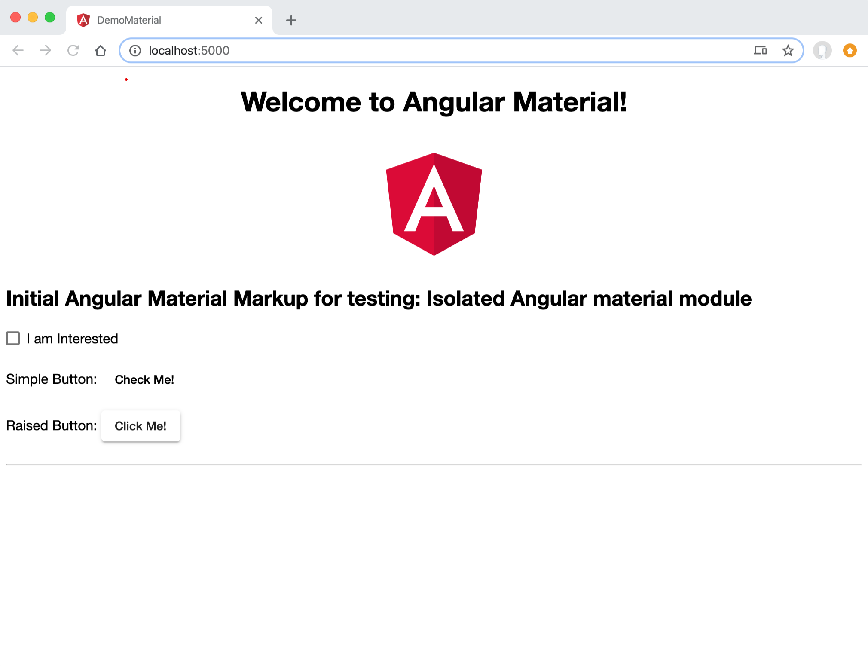Click the I am Interested label text
Screen dimensions: 868x666
coord(72,339)
